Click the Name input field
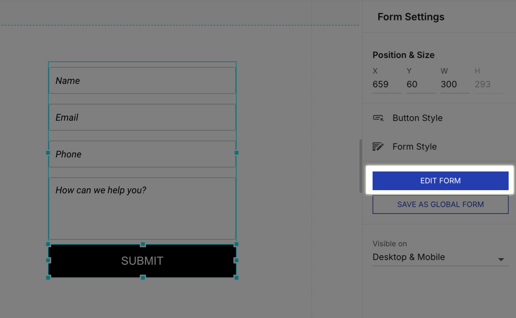516x318 pixels. coord(142,81)
